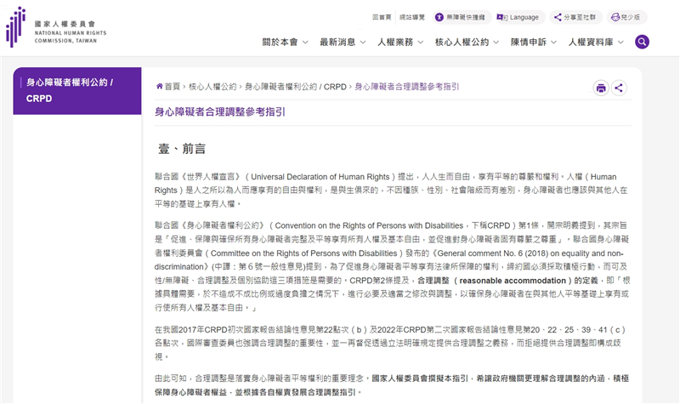Expand the 核心人權公約 menu
Image resolution: width=680 pixels, height=404 pixels.
click(467, 42)
